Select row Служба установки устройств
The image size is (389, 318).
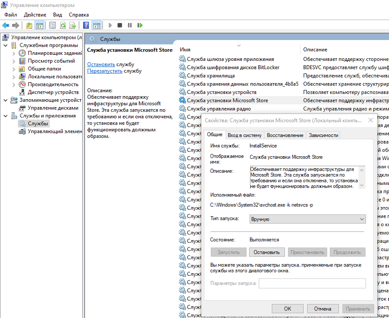(x=284, y=92)
